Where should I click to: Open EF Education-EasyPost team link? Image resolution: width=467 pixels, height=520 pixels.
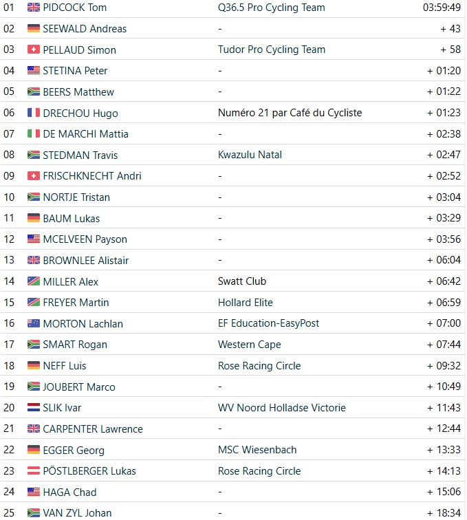click(x=268, y=323)
